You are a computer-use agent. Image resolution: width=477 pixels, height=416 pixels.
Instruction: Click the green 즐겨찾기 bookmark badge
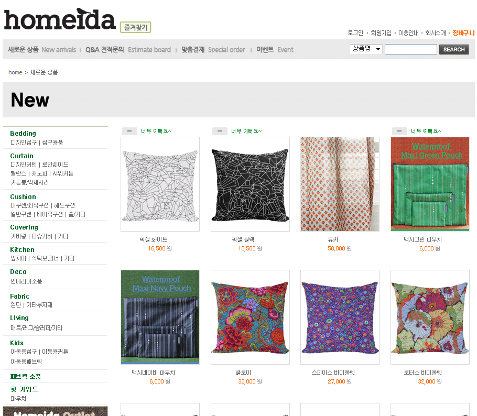click(x=135, y=27)
